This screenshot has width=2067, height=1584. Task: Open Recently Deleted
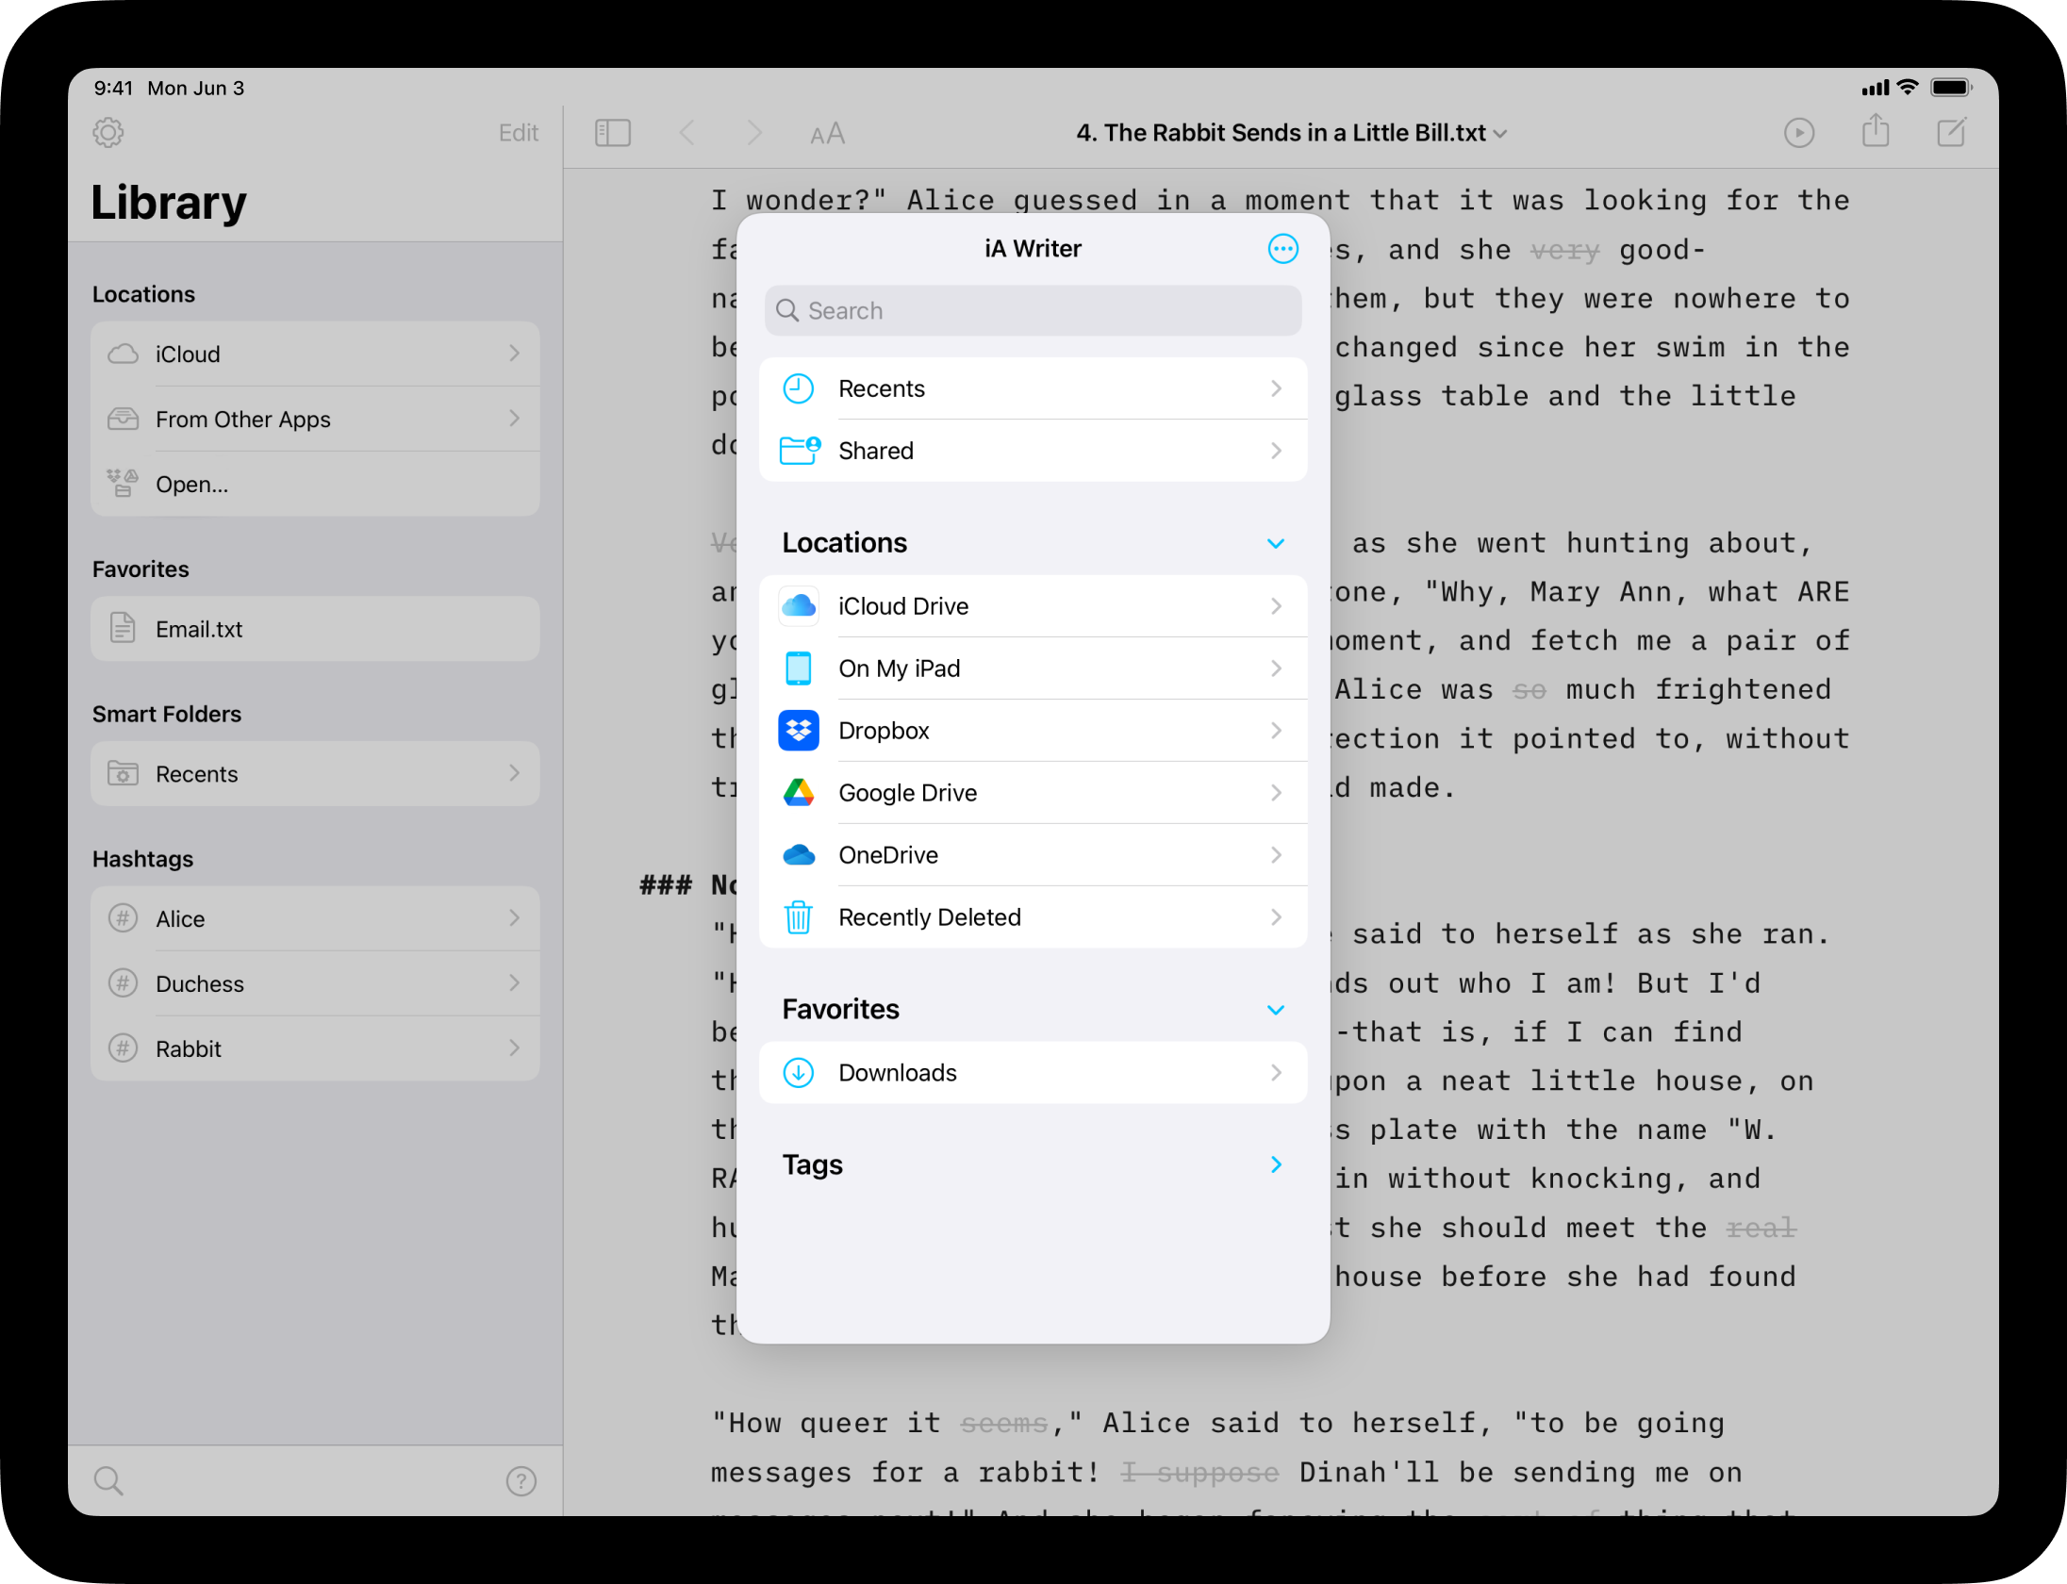[1033, 917]
